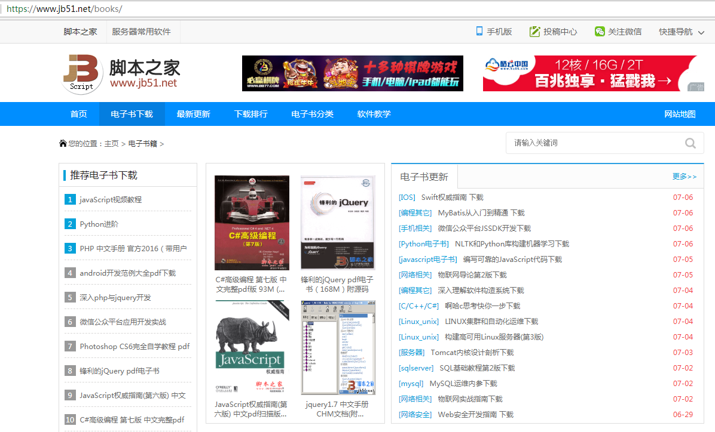The width and height of the screenshot is (715, 432).
Task: Click the 更多>> link
Action: [x=685, y=176]
